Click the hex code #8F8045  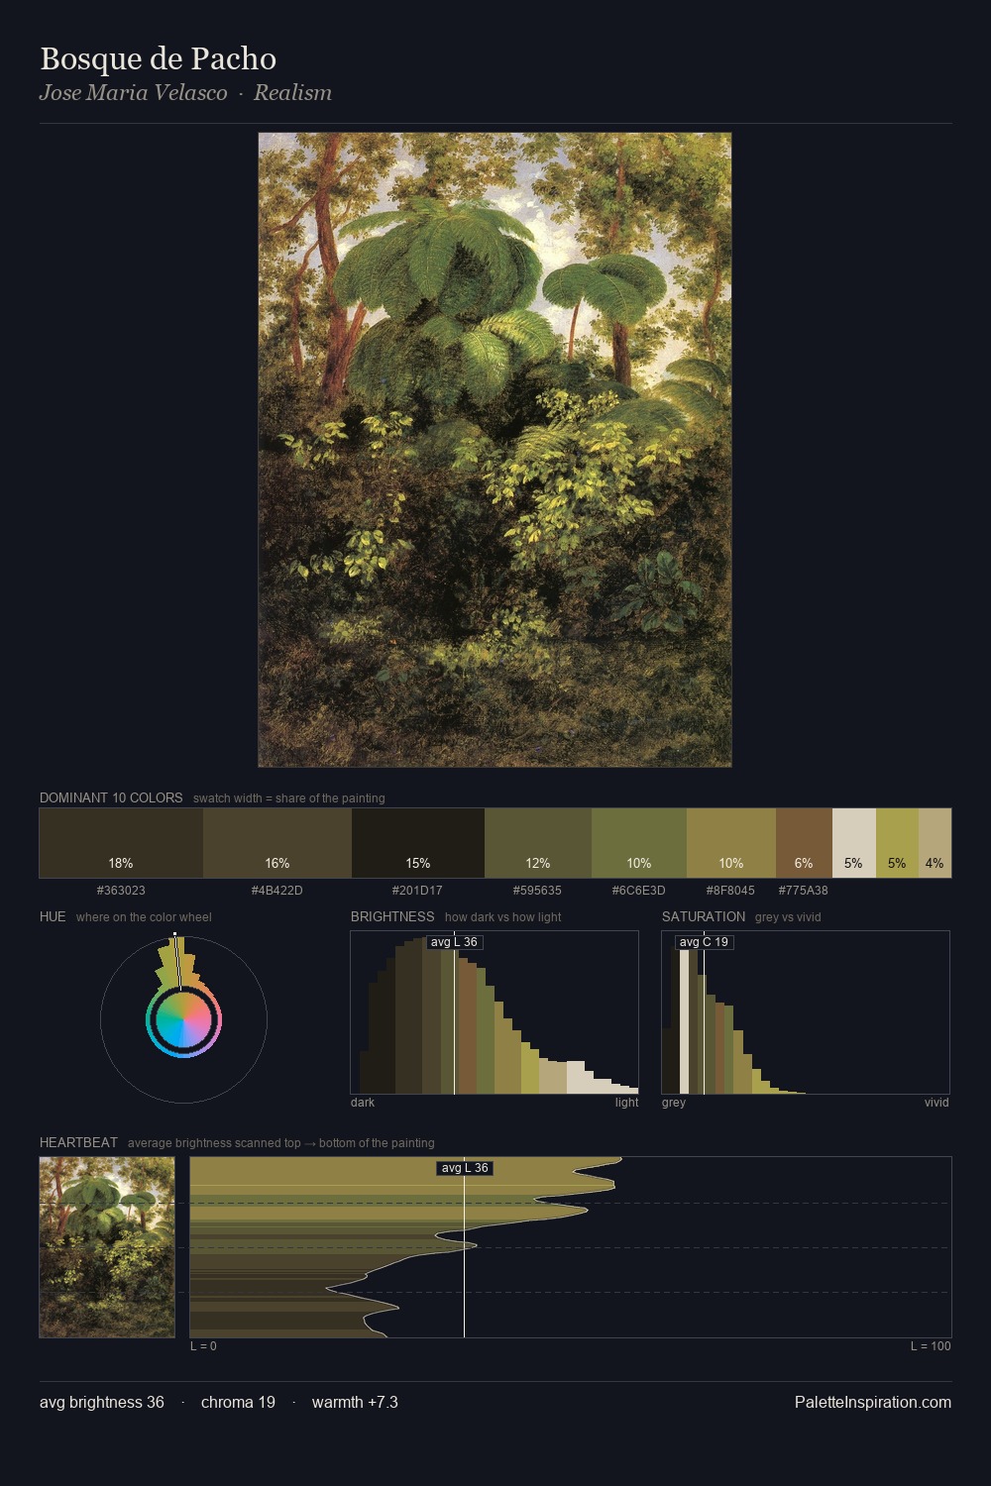[730, 891]
